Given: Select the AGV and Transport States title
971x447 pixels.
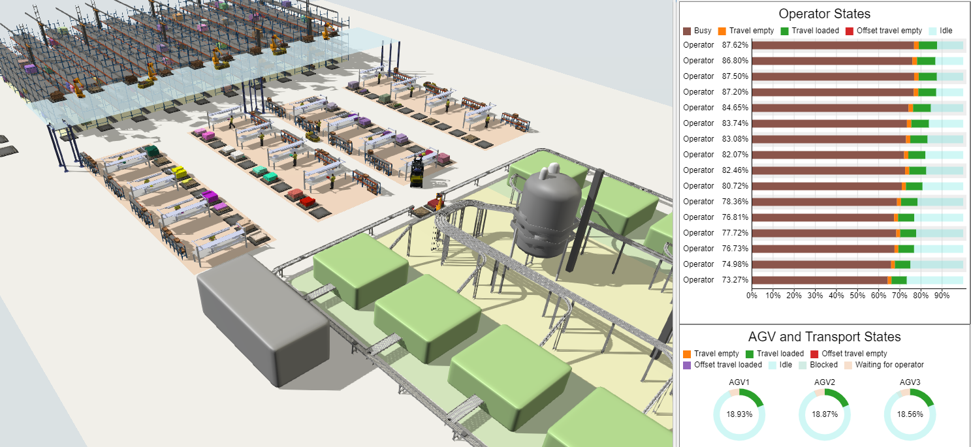Looking at the screenshot, I should (x=824, y=337).
